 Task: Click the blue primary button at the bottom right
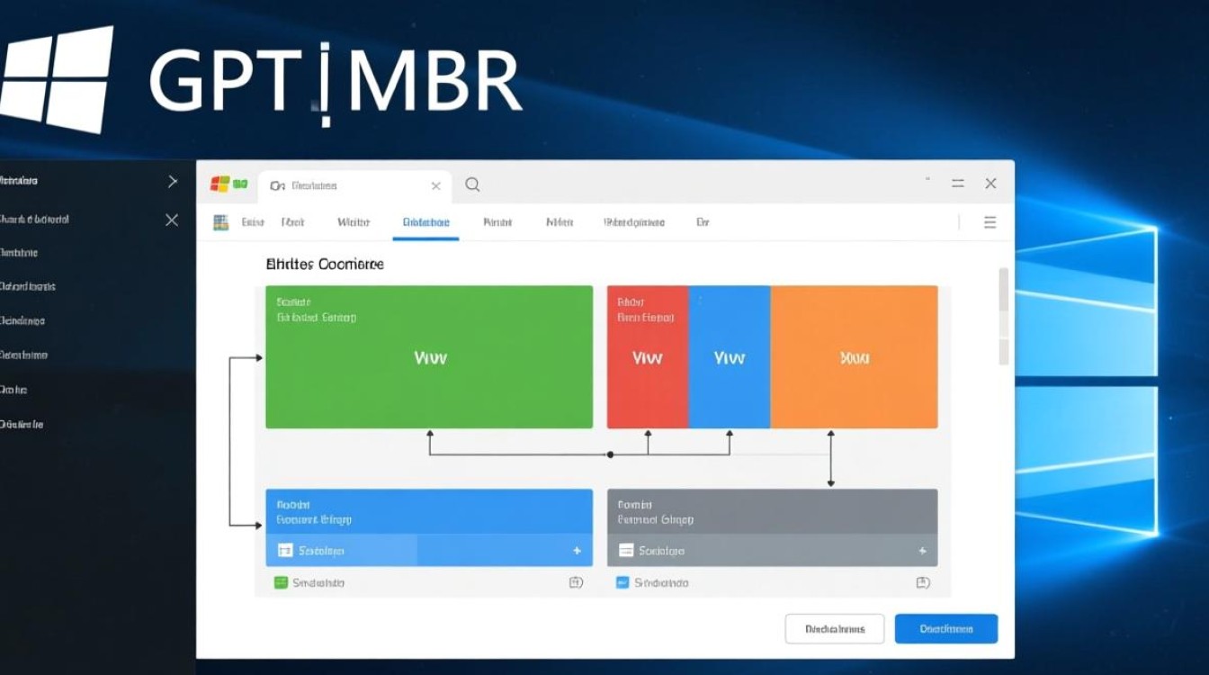tap(945, 629)
